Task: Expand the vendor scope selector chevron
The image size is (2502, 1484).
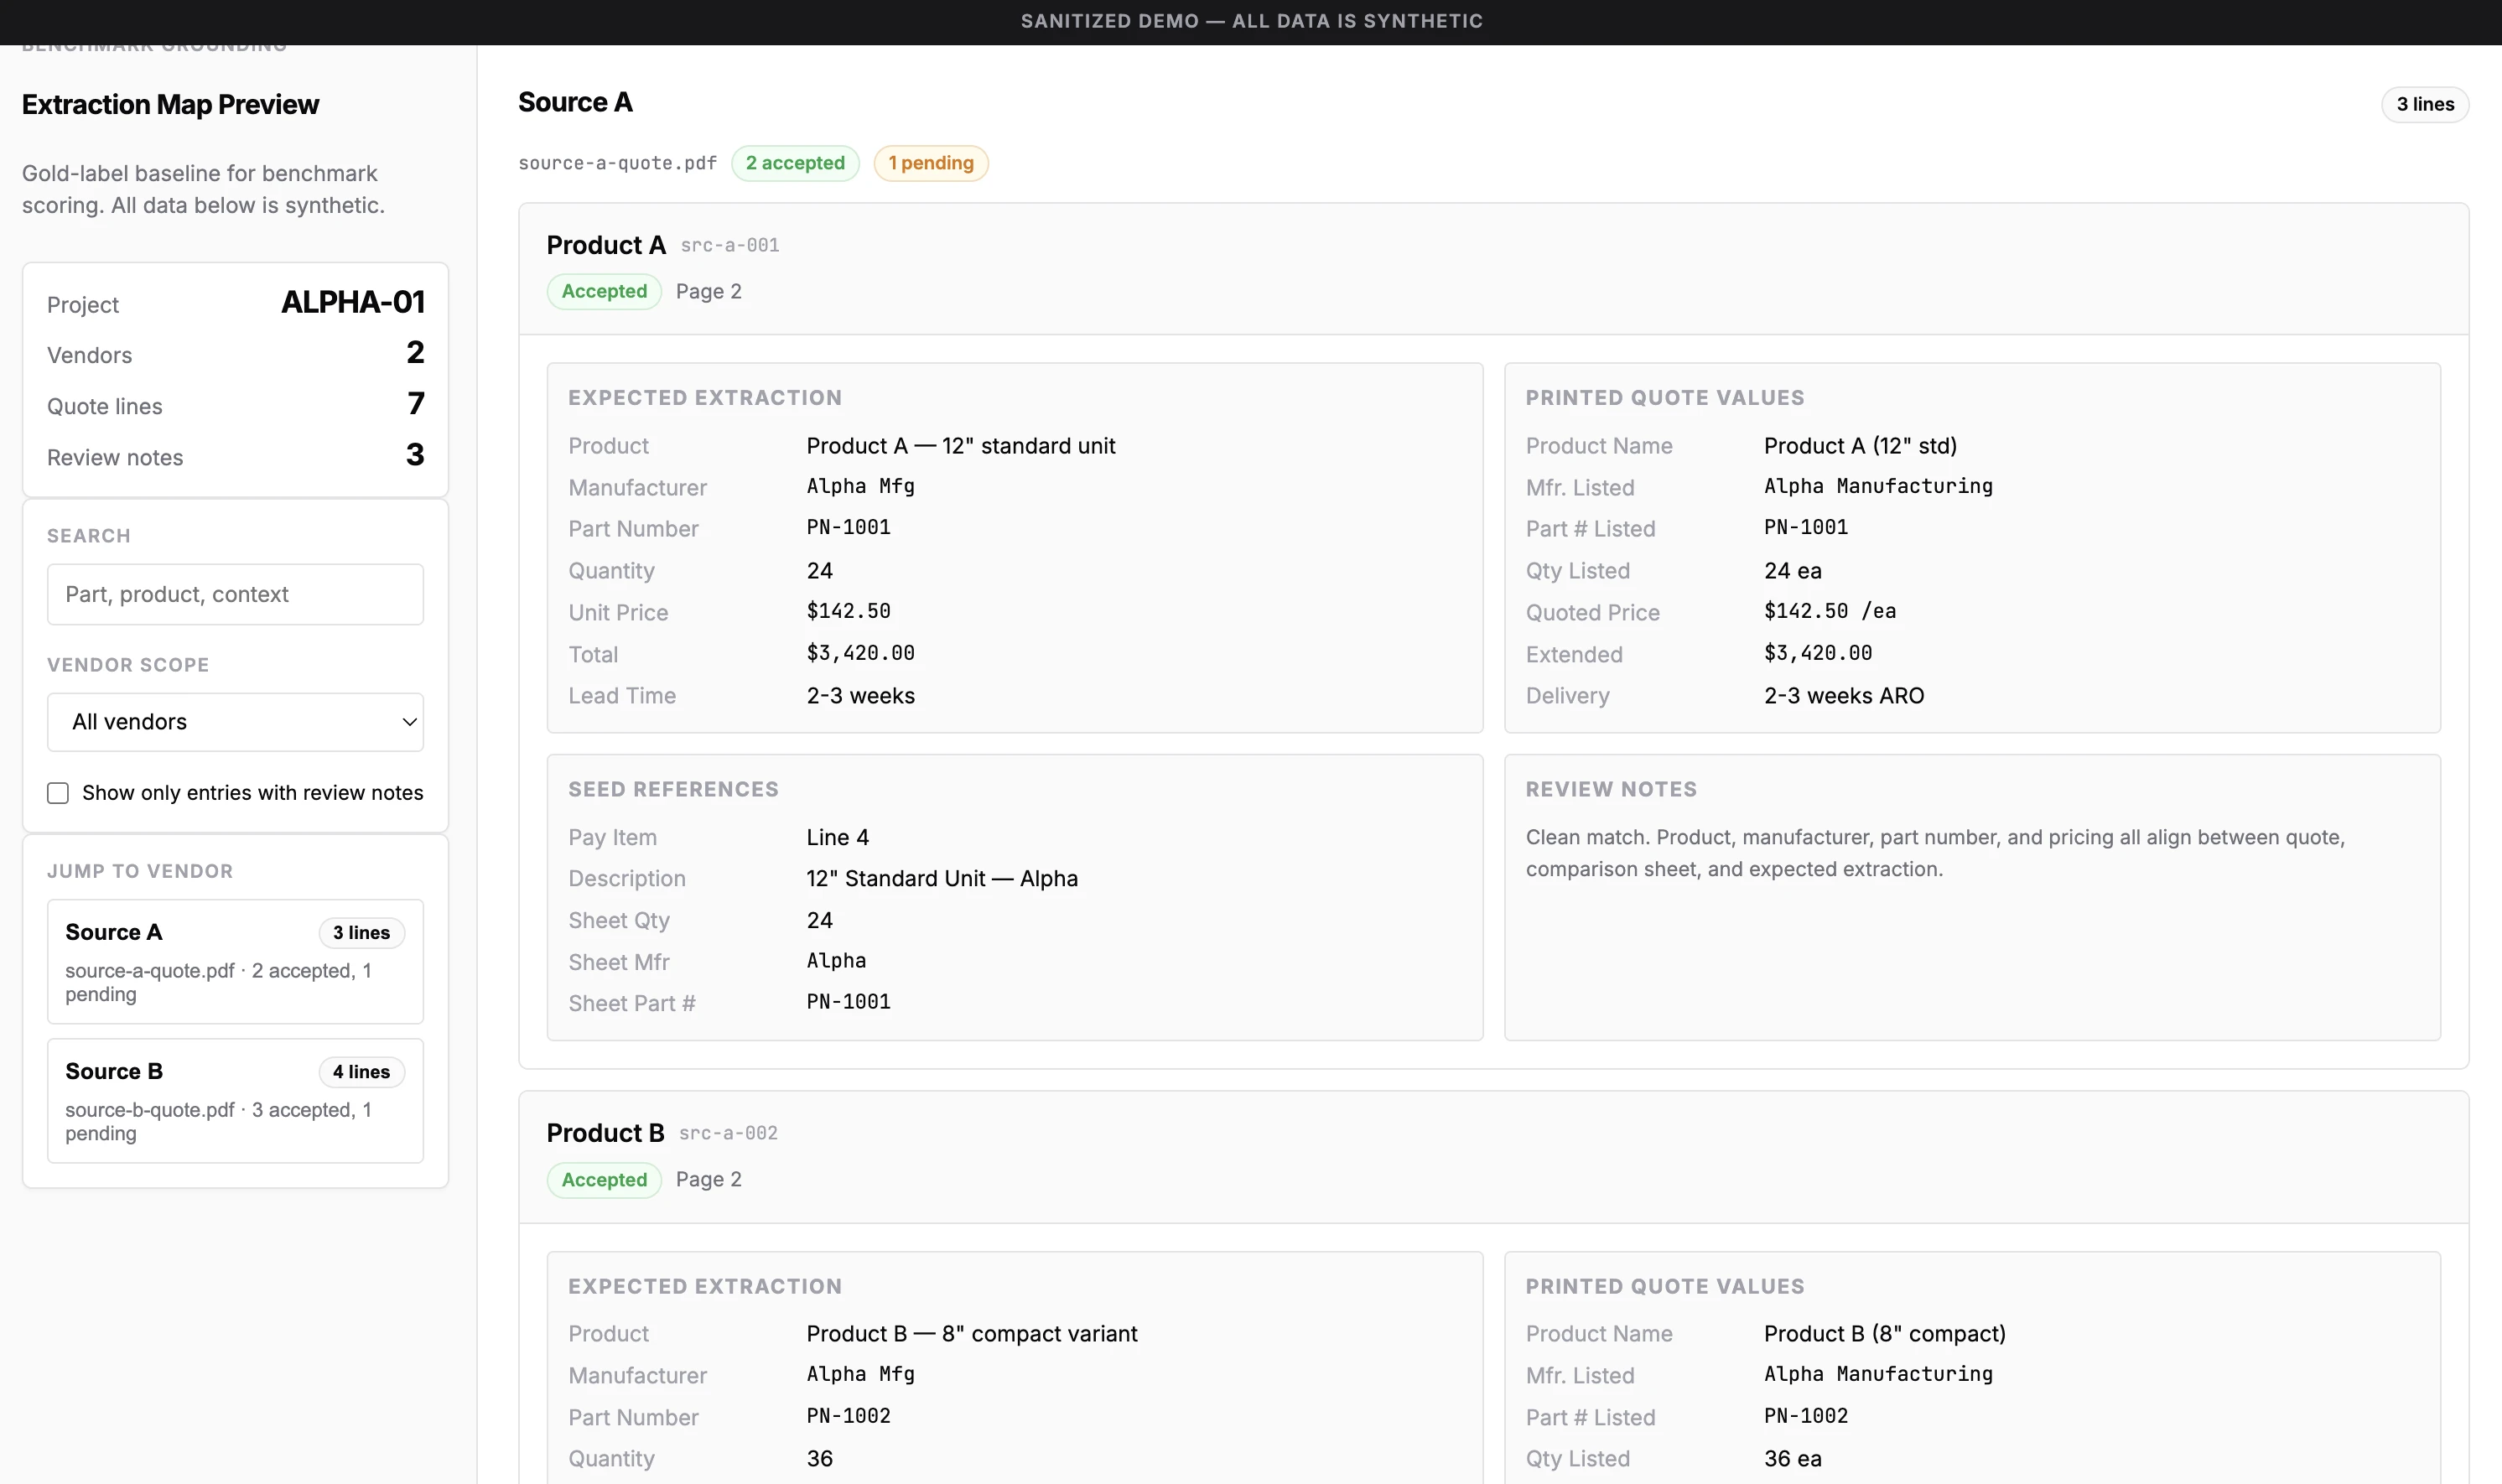Action: pyautogui.click(x=408, y=722)
